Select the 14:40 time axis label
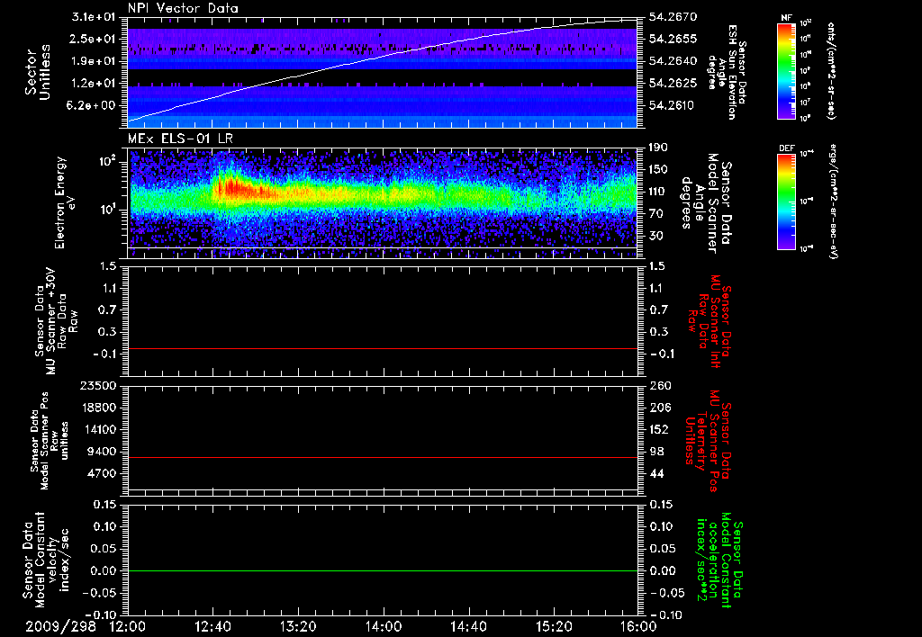922x637 pixels. 467,625
